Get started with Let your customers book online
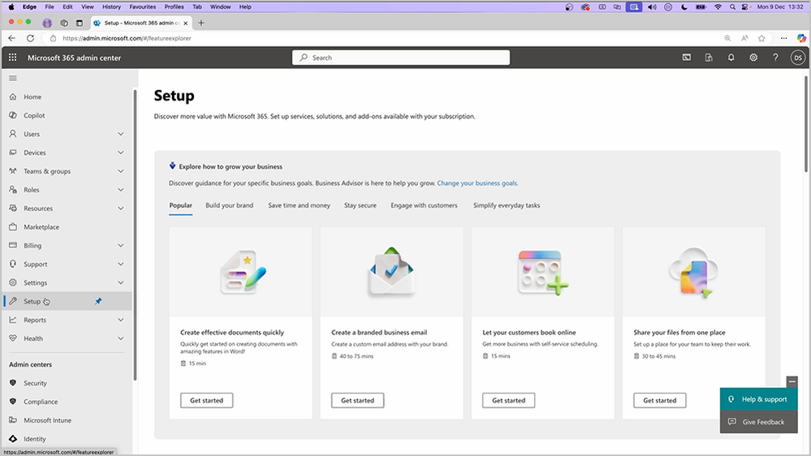811x456 pixels. pos(508,400)
